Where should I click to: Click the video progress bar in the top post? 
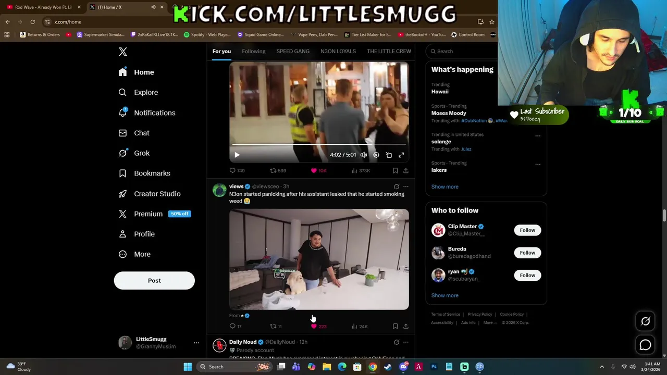[x=319, y=144]
